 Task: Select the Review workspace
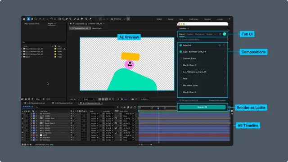(170, 19)
